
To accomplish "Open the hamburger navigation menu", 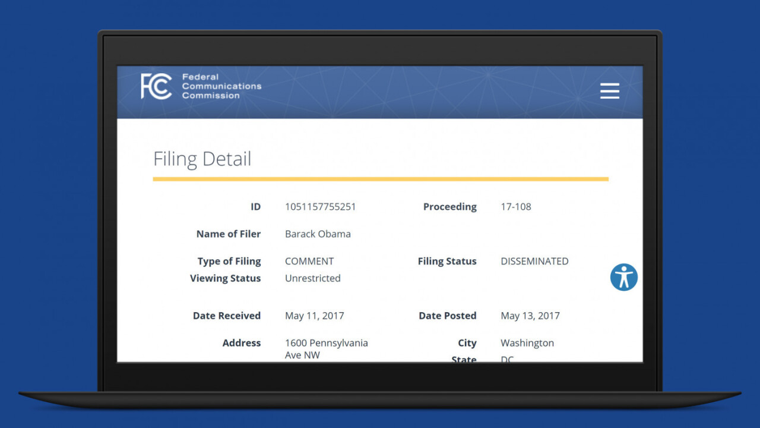I will tap(609, 91).
